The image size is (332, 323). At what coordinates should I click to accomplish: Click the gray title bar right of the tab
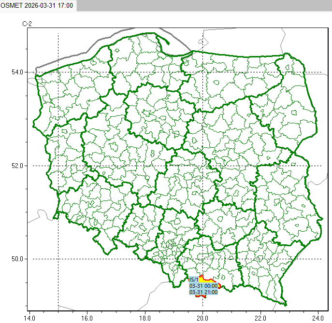[x=203, y=5]
